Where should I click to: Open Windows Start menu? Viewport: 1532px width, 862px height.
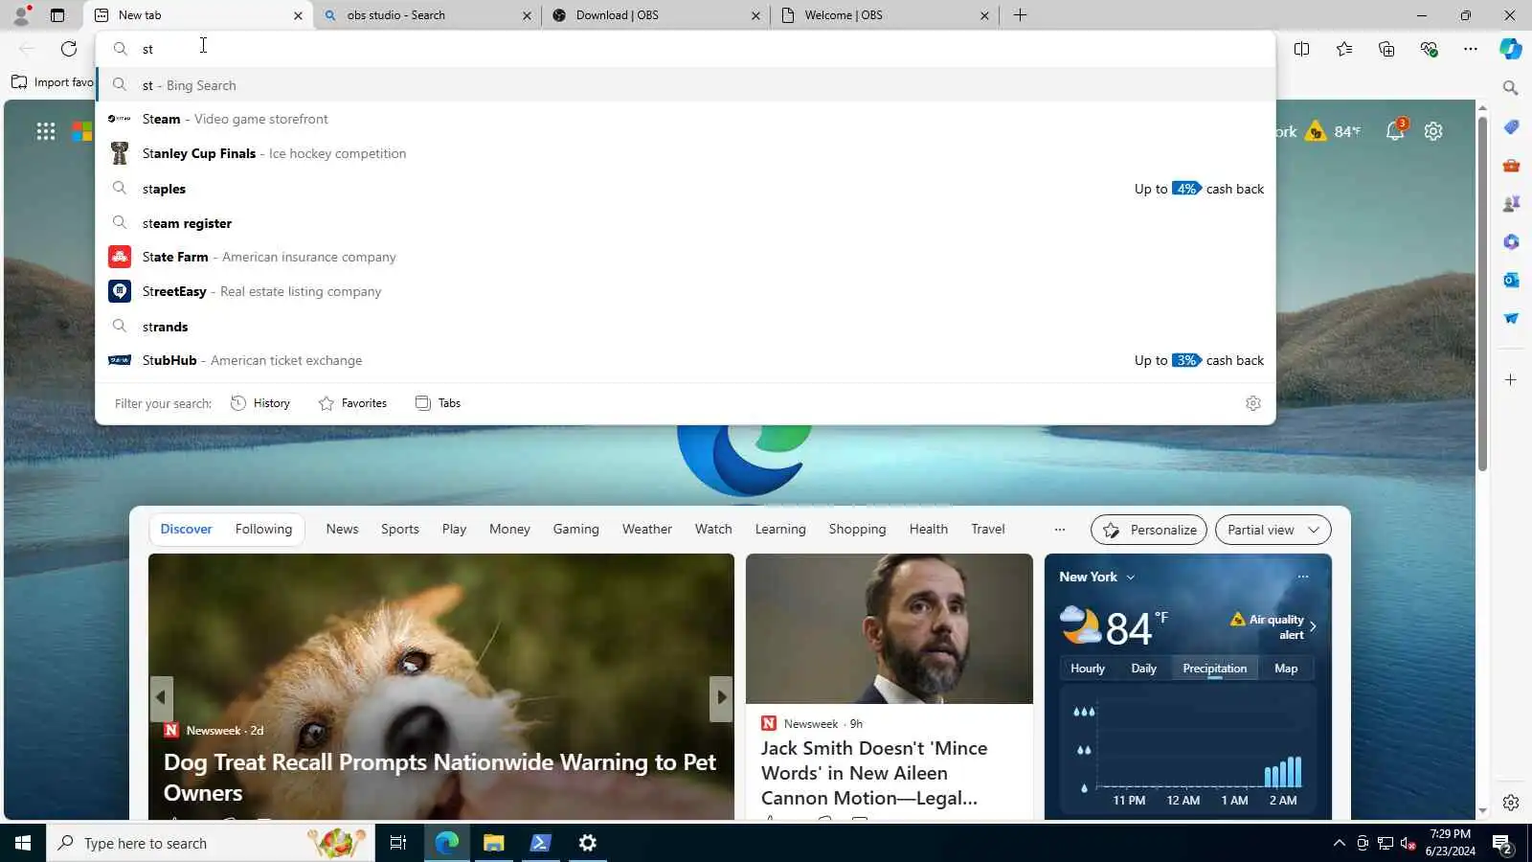[x=23, y=843]
